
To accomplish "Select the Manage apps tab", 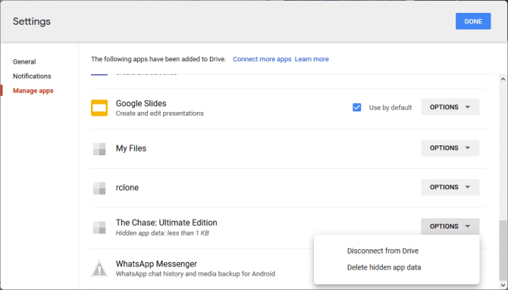I will point(33,91).
